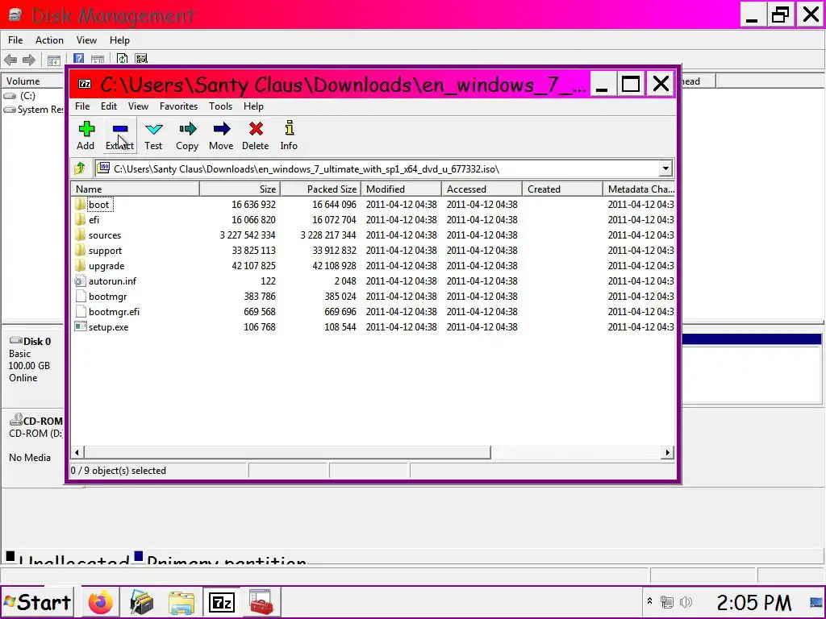Open Disk Management File menu
This screenshot has height=619, width=826.
15,40
